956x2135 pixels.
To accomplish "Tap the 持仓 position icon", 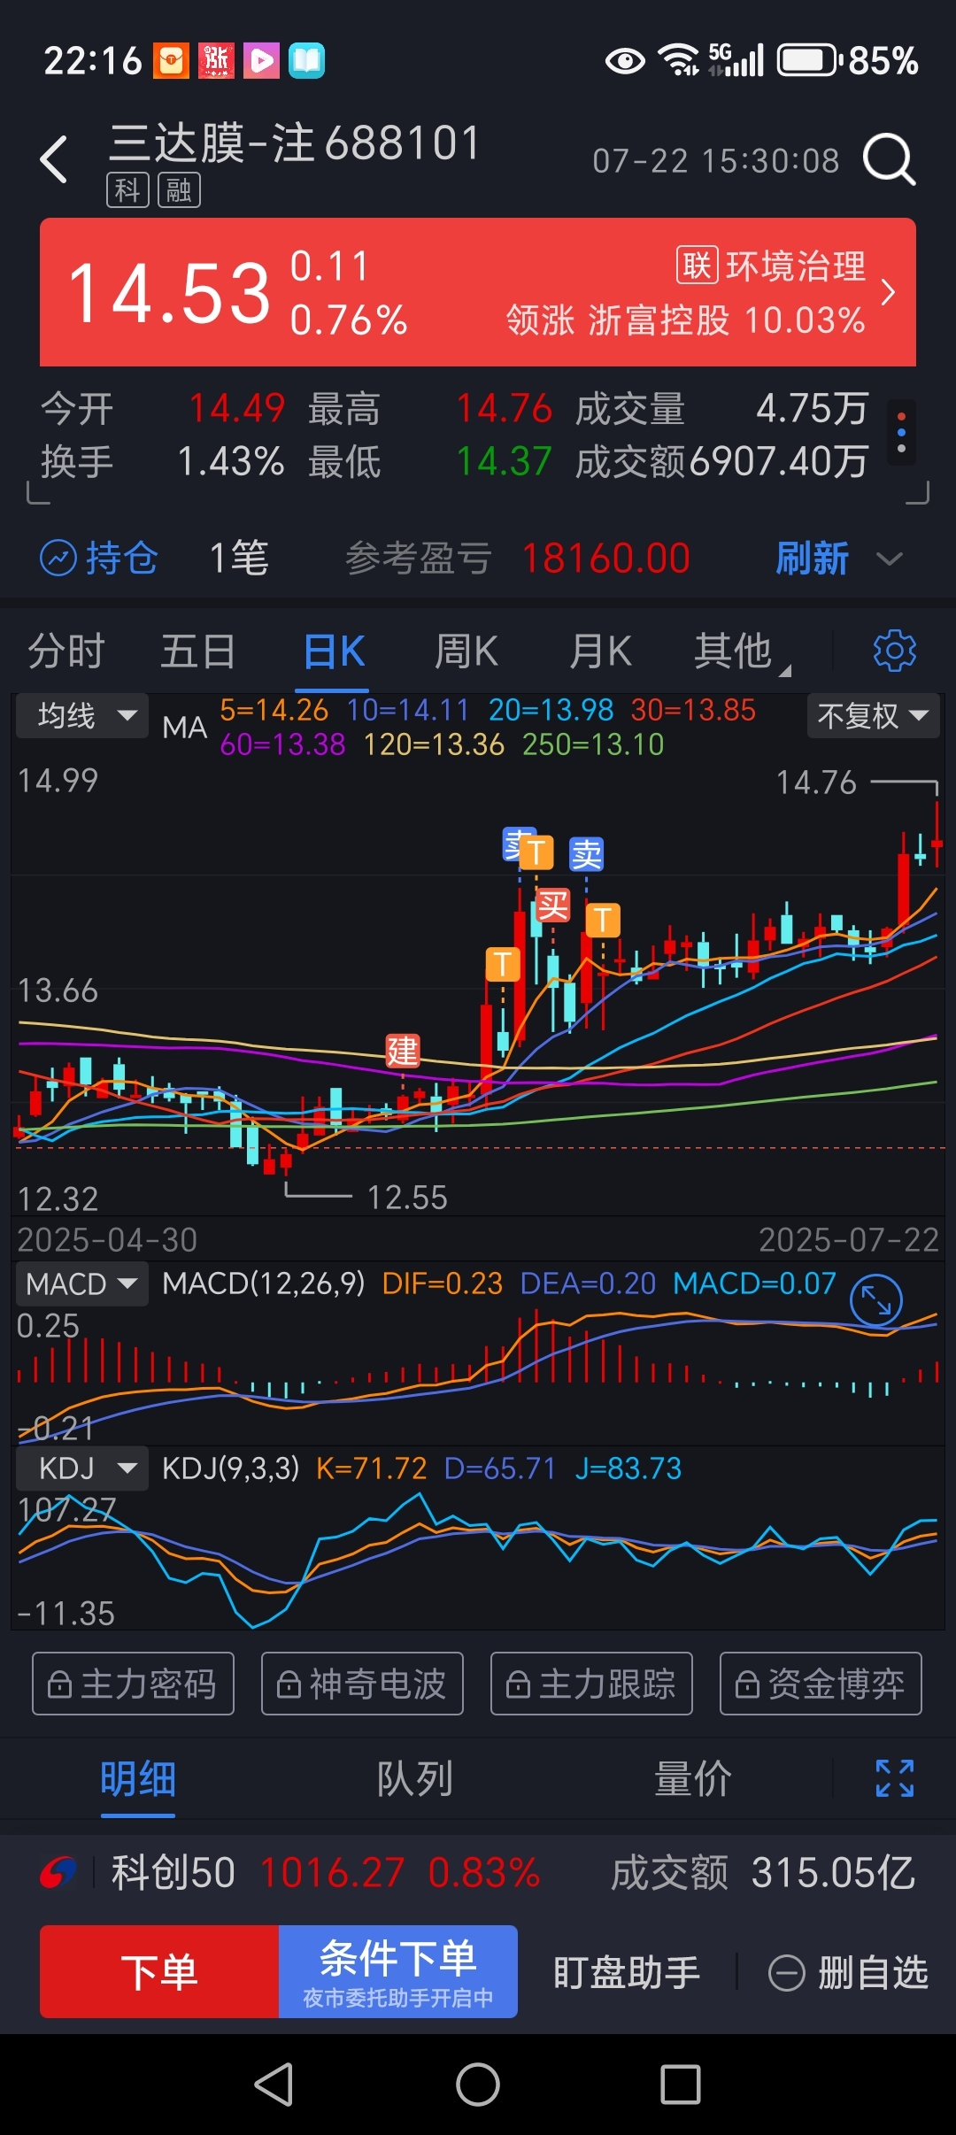I will point(58,559).
